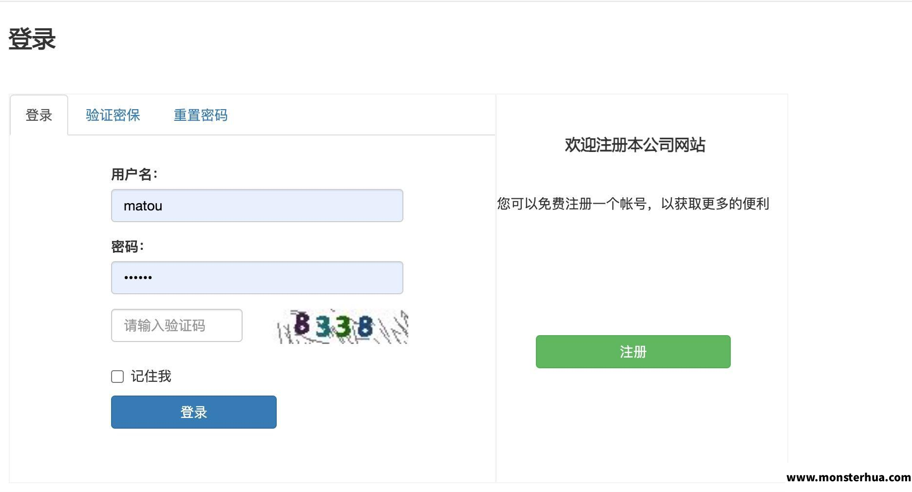Viewport: 912px width, 492px height.
Task: Click the www.monsterhua.com watermark
Action: coord(849,477)
